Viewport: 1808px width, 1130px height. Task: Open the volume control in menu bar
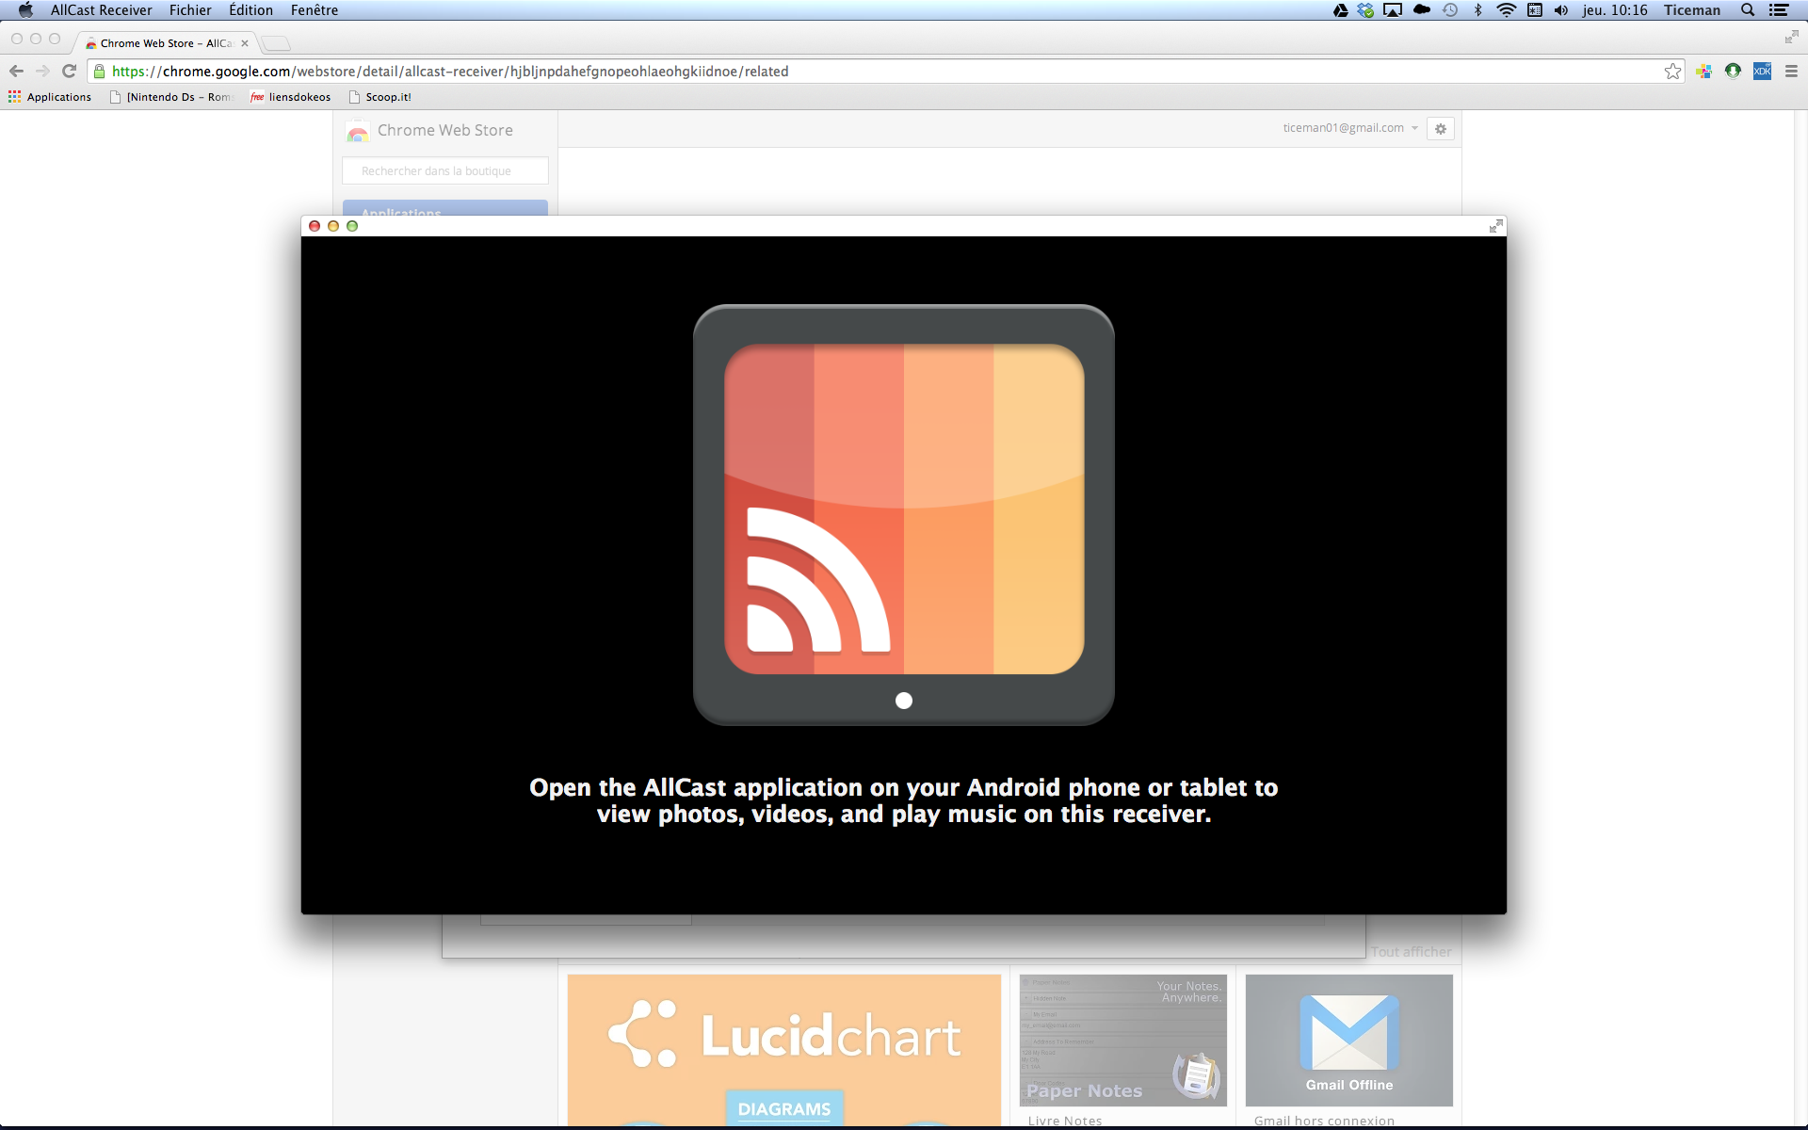[x=1561, y=10]
